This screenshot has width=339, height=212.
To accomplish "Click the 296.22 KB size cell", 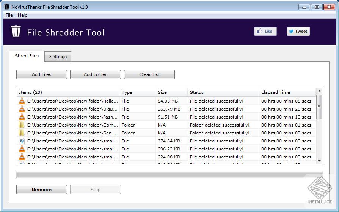I will coord(169,149).
